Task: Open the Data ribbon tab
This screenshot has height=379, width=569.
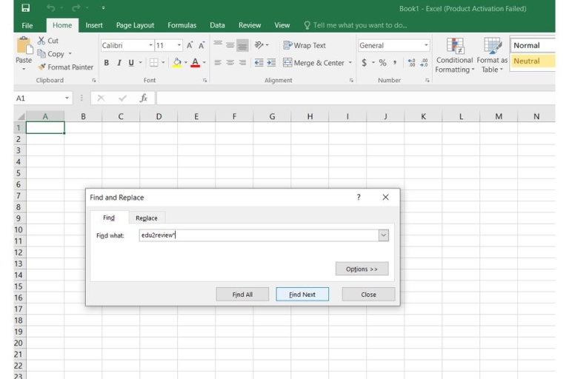Action: pos(217,25)
